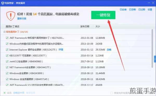Click the date 2017-09-12 cell
The width and height of the screenshot is (156, 96).
click(x=87, y=62)
